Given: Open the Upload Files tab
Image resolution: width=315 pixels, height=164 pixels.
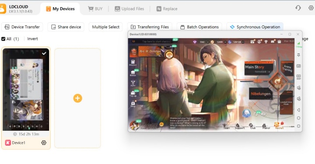Looking at the screenshot, I should pos(129,9).
